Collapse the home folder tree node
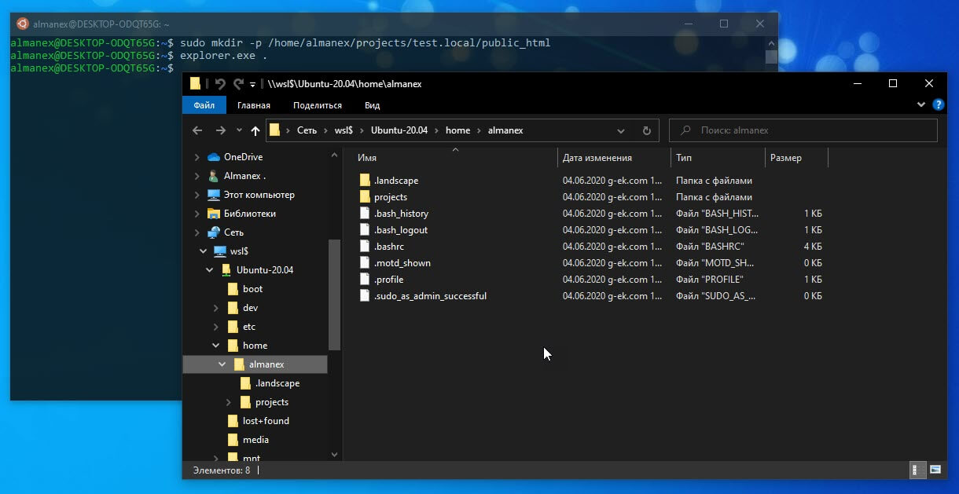Image resolution: width=959 pixels, height=494 pixels. click(216, 346)
